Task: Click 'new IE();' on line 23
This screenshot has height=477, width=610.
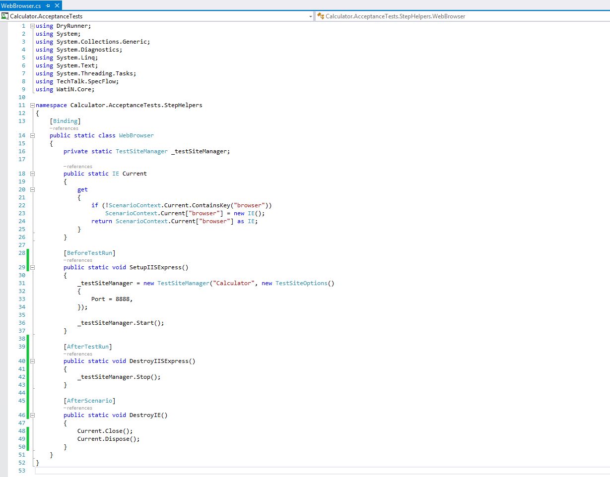Action: pyautogui.click(x=250, y=213)
